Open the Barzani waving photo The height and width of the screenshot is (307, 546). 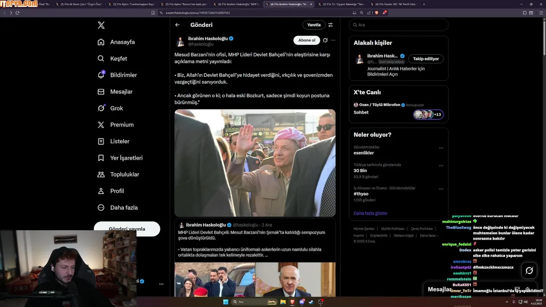click(x=255, y=163)
